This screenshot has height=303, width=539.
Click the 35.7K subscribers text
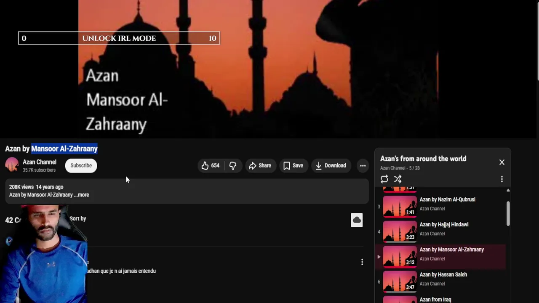click(39, 170)
